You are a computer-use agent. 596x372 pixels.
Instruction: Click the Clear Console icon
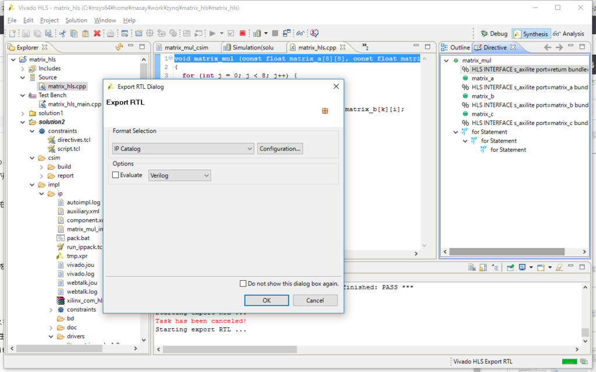tap(472, 267)
